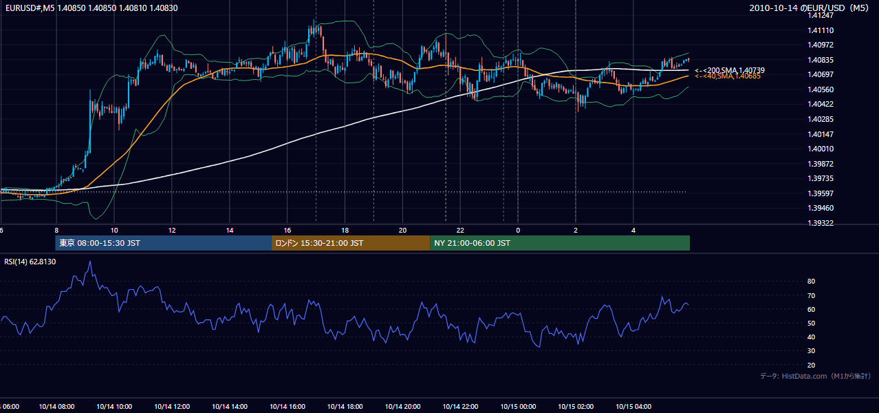Image resolution: width=879 pixels, height=413 pixels.
Task: Click hour 12 on the price chart's time axis
Action: (x=172, y=230)
